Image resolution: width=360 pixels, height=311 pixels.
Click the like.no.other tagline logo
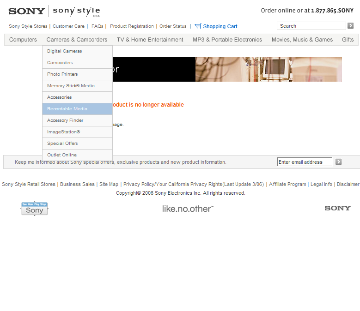tap(188, 209)
